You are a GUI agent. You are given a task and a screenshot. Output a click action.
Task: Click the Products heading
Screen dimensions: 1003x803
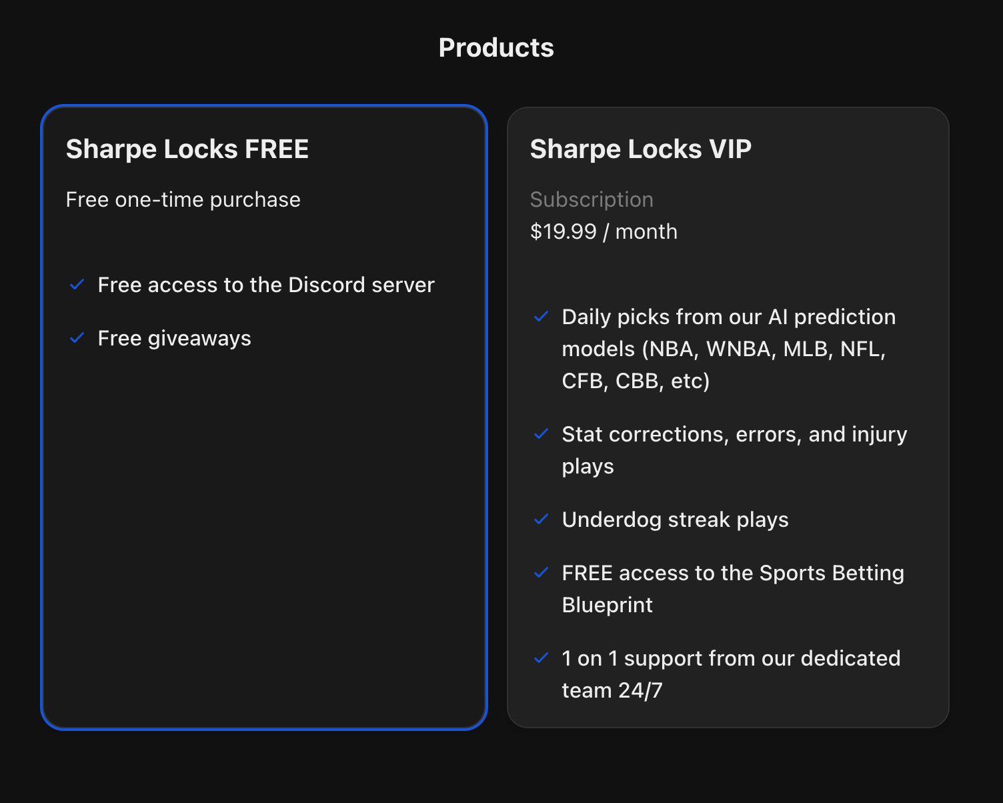(496, 48)
